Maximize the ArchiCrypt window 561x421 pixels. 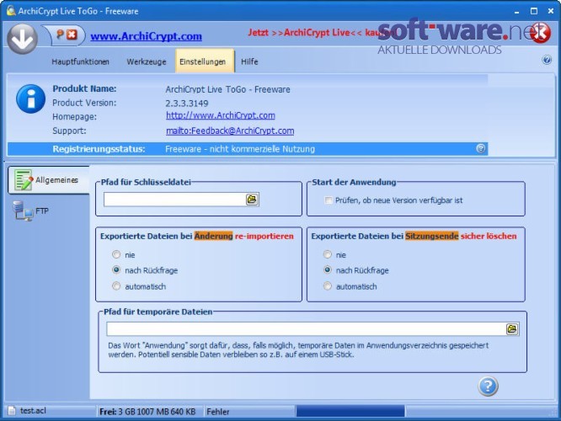point(534,11)
